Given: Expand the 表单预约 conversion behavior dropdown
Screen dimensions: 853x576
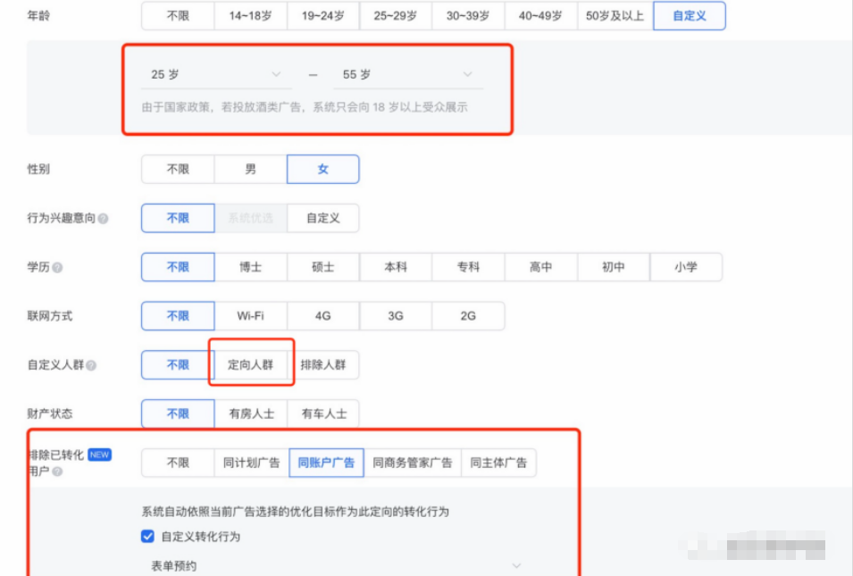Looking at the screenshot, I should 330,566.
